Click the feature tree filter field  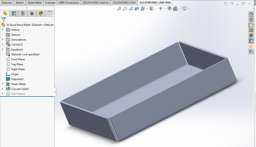click(x=27, y=20)
